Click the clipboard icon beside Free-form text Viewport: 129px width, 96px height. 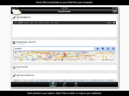click(x=14, y=67)
